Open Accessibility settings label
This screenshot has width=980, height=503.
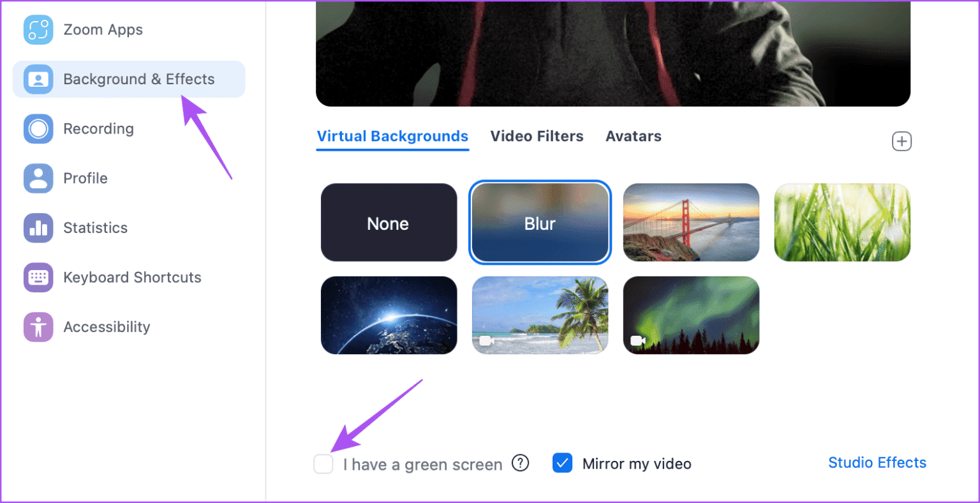(x=107, y=327)
